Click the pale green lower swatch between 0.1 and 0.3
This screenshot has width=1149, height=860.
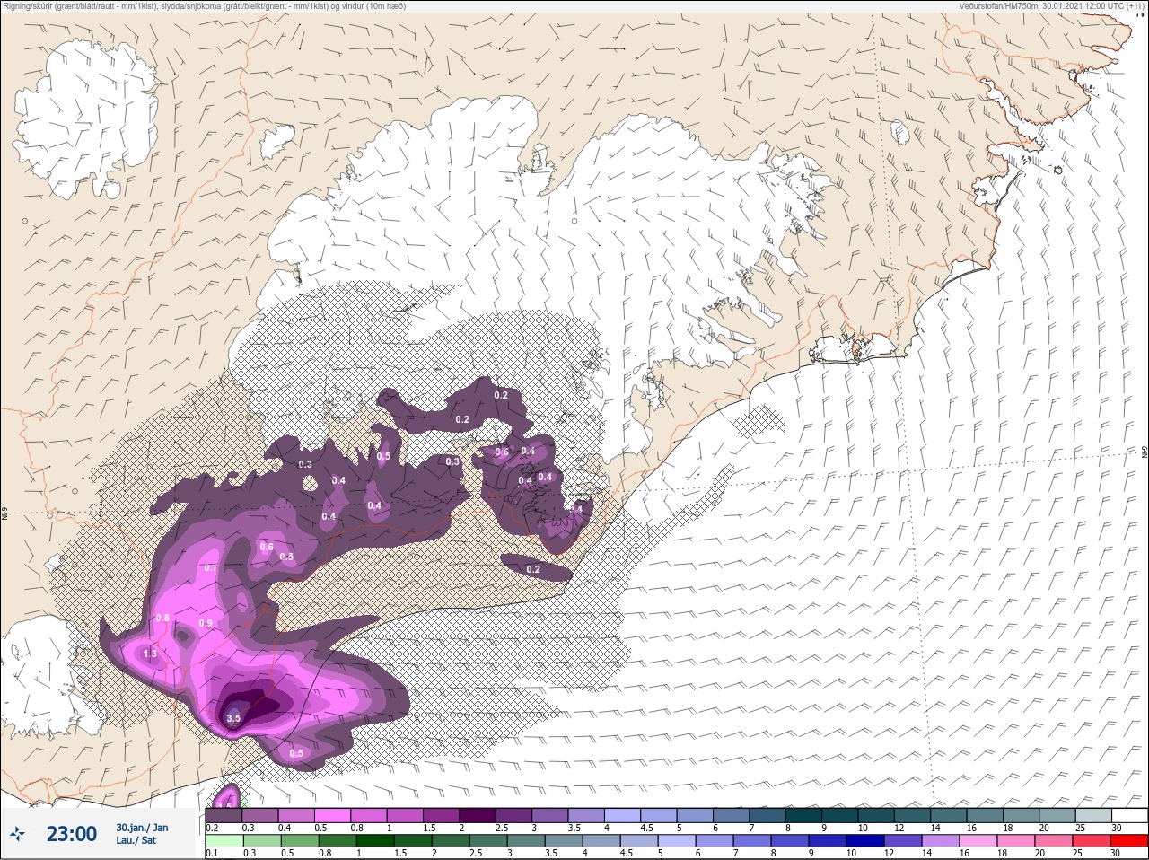224,841
